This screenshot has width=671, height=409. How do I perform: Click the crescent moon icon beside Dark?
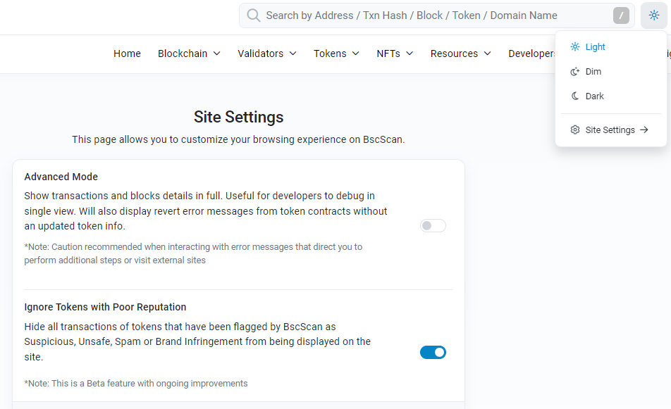575,96
